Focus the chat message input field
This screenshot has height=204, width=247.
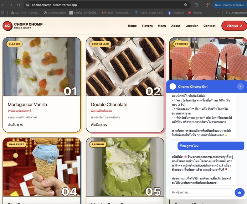click(201, 193)
